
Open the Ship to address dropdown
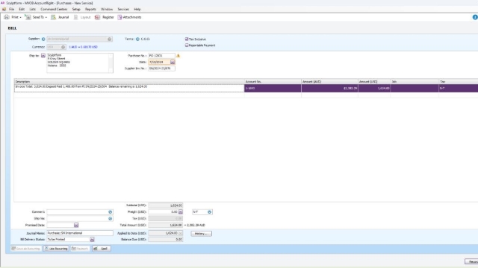(43, 56)
